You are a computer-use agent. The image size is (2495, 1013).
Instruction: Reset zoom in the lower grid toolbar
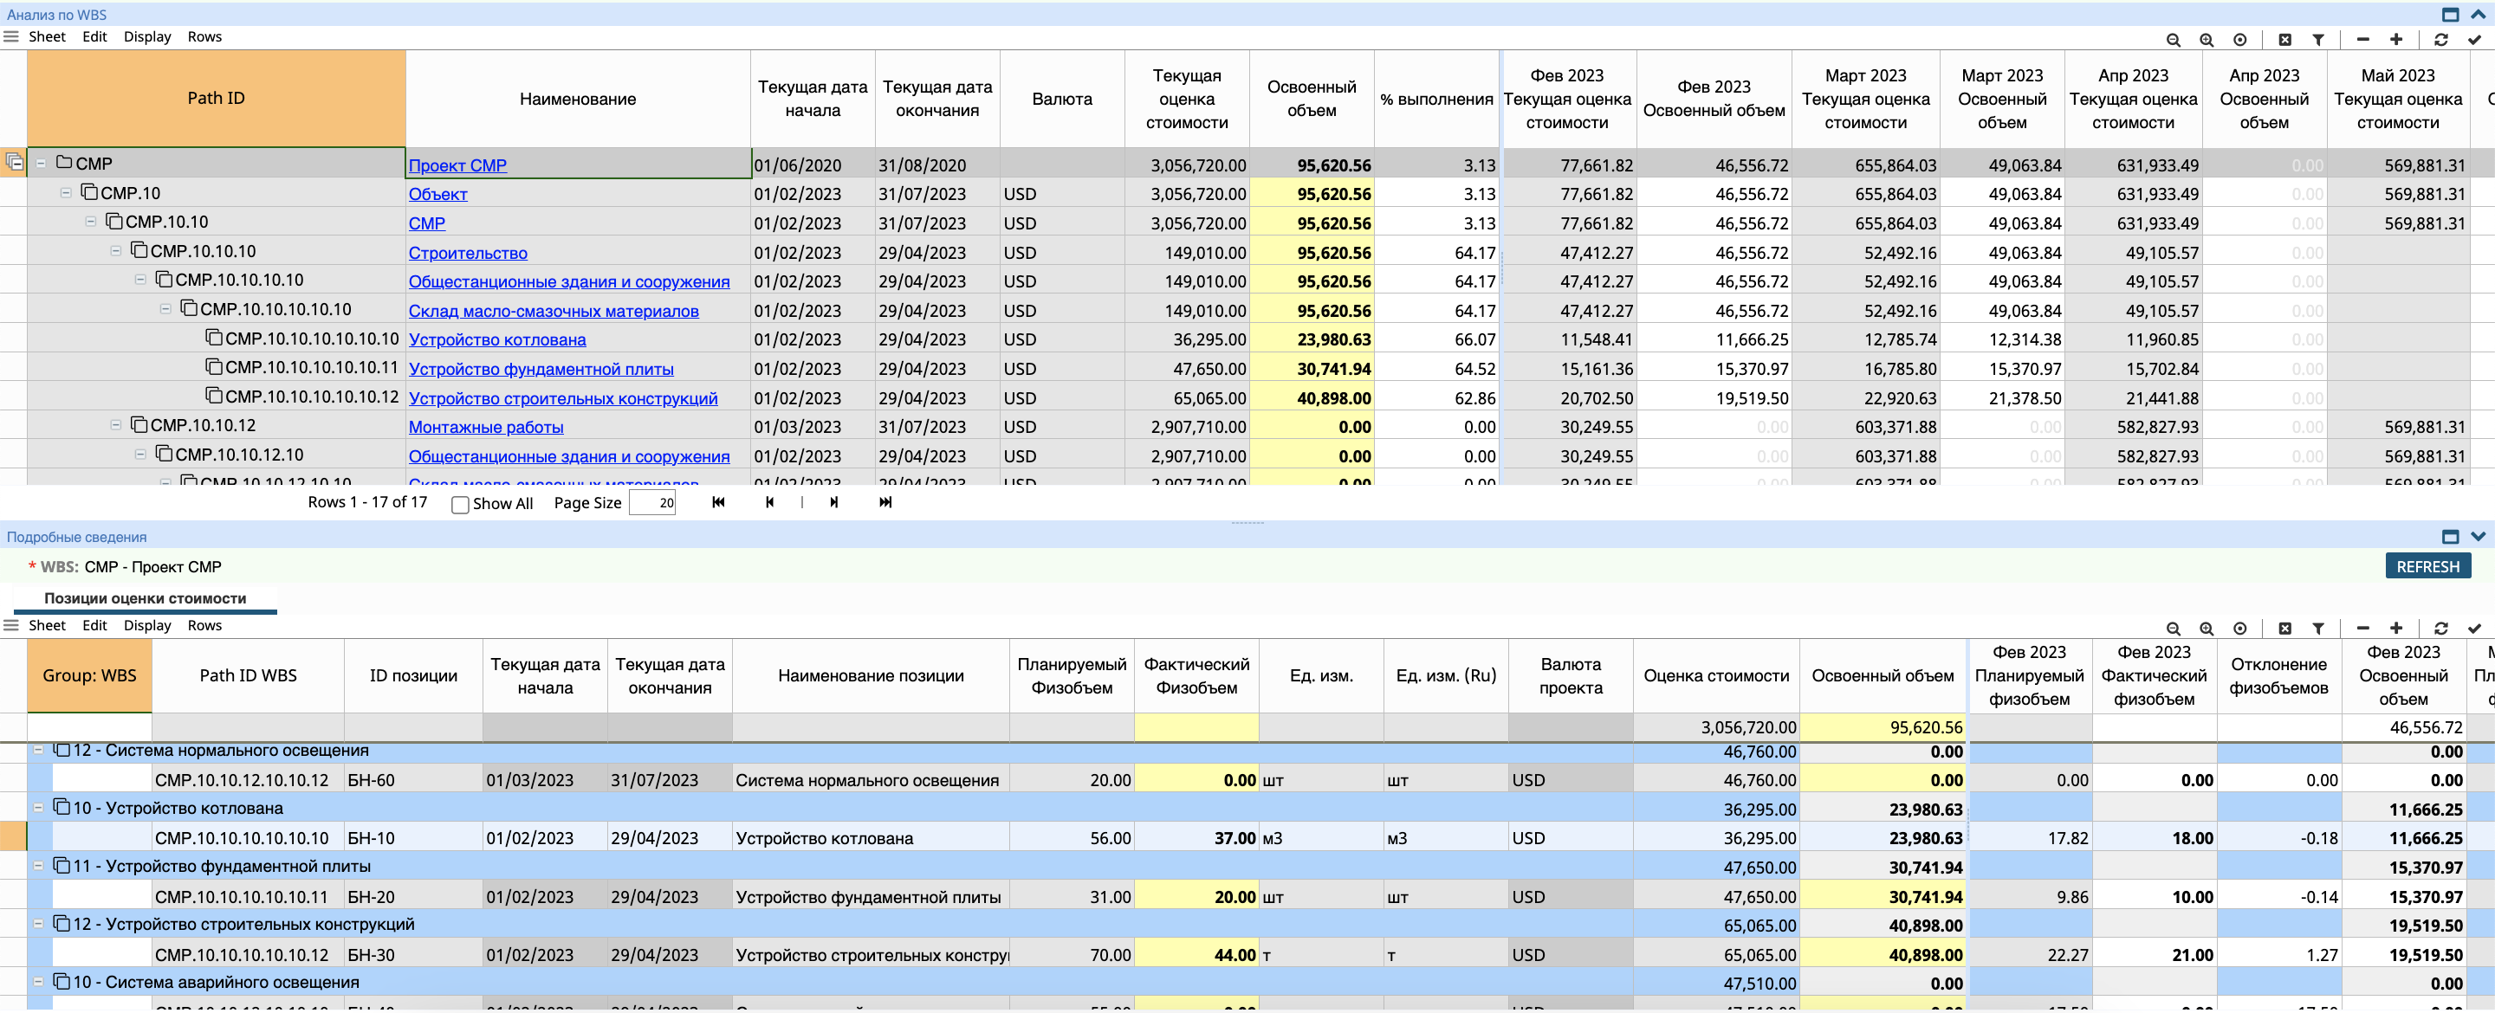tap(2240, 629)
